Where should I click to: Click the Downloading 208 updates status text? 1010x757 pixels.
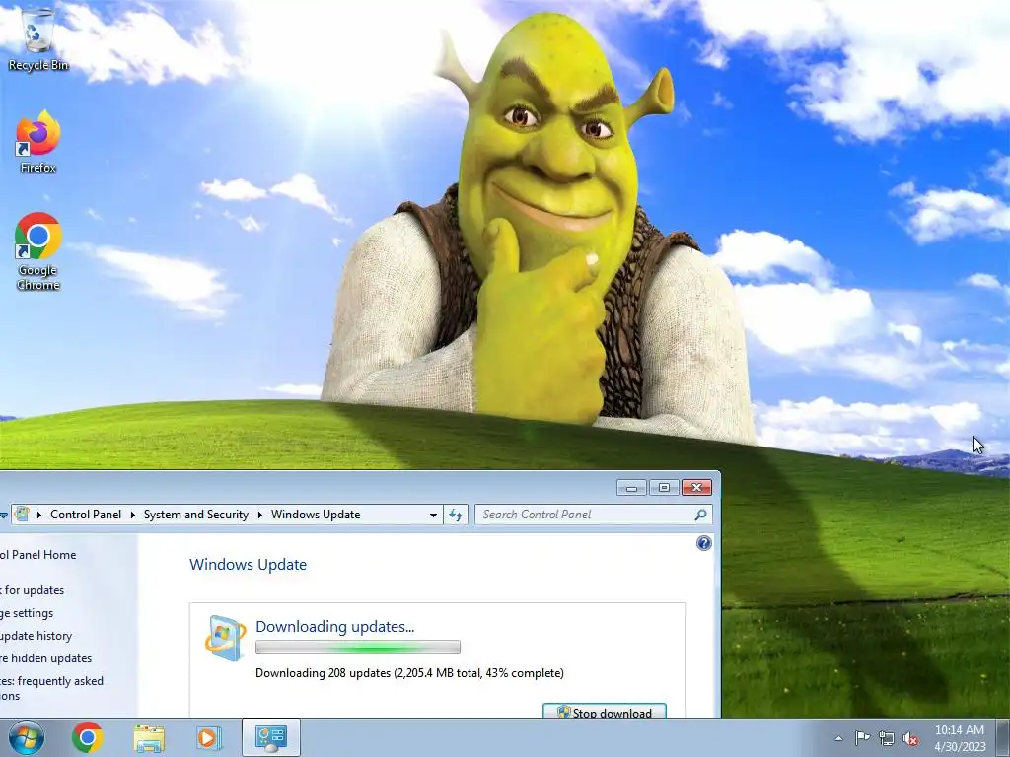(409, 672)
